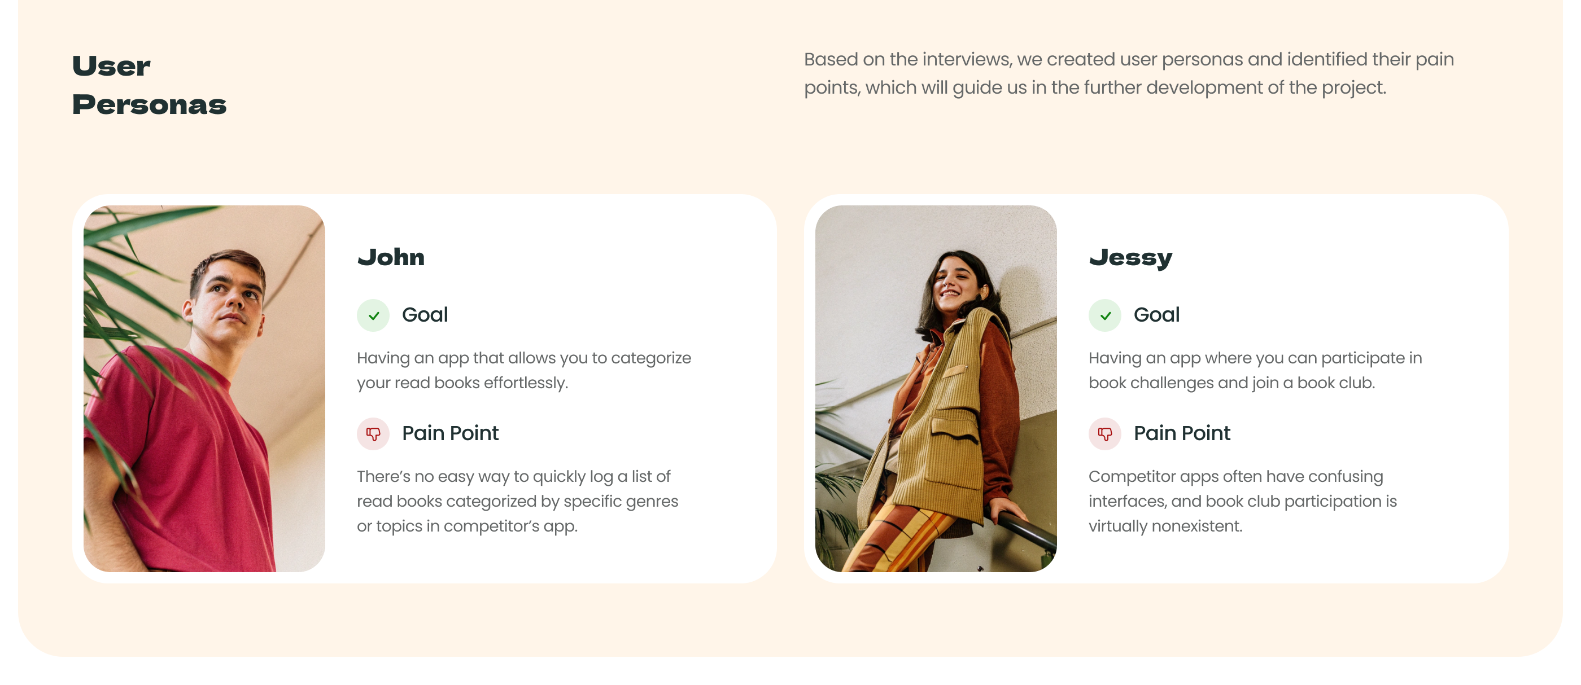Open Jessy's portrait photo
This screenshot has height=685, width=1581.
pyautogui.click(x=936, y=388)
